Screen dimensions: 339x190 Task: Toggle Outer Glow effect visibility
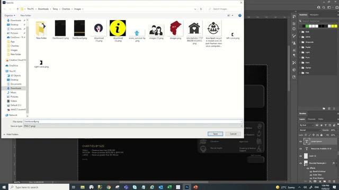pyautogui.click(x=311, y=175)
